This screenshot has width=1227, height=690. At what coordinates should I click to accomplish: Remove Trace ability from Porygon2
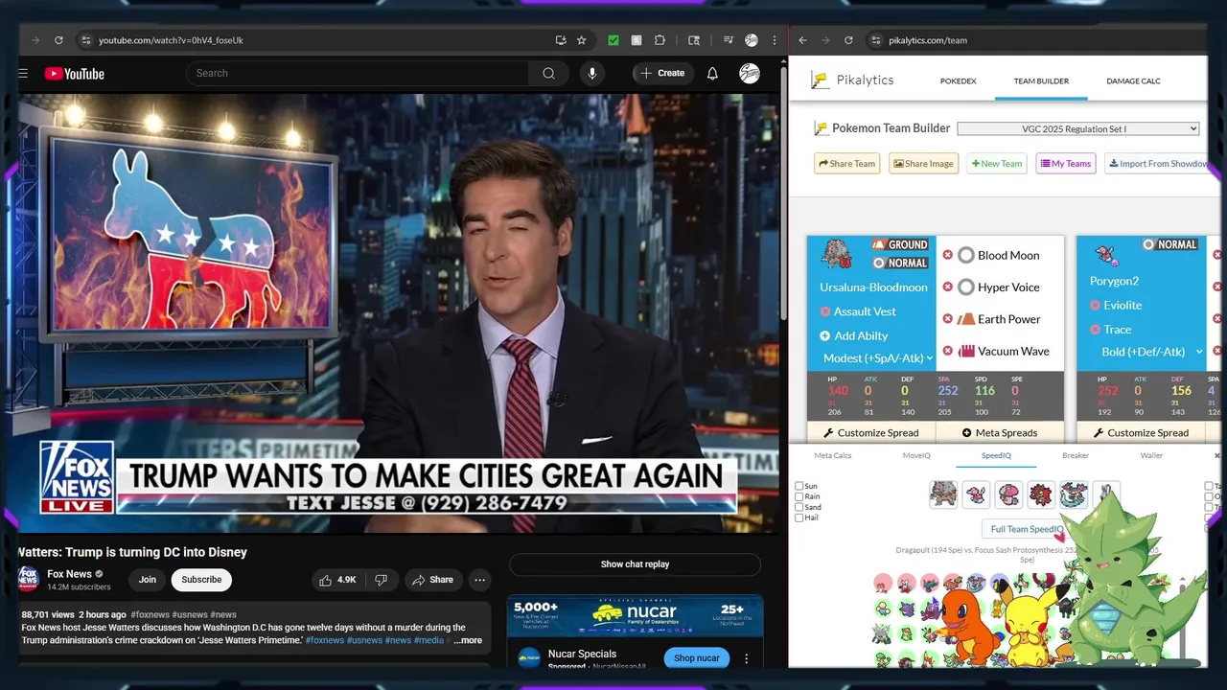(1095, 330)
